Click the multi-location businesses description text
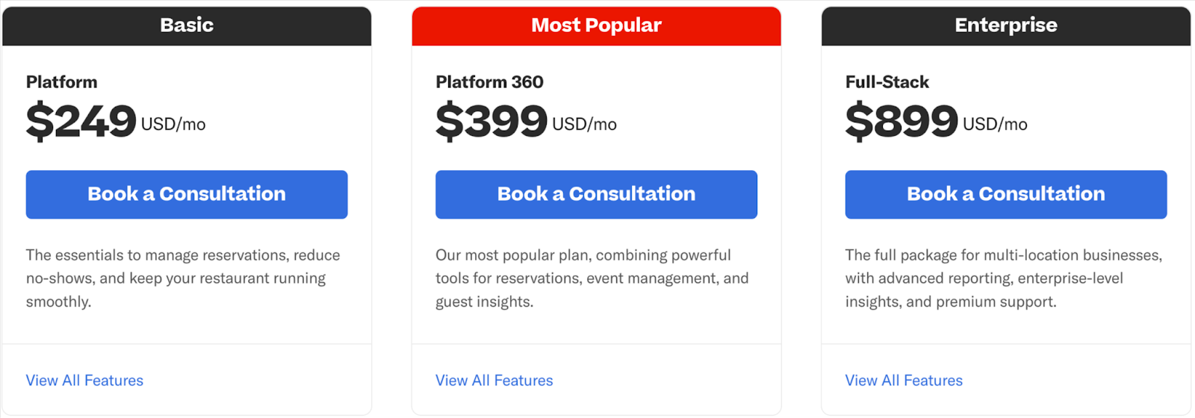 1004,278
